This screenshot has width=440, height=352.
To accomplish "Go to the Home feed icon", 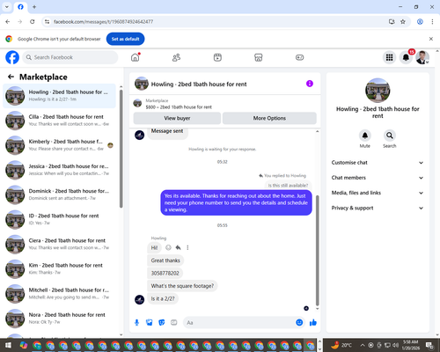I will tap(136, 57).
